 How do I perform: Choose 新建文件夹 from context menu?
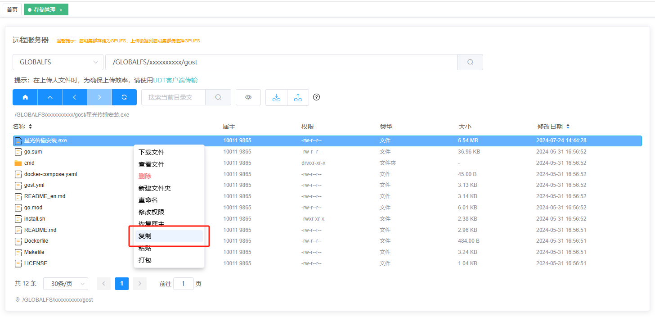point(169,188)
